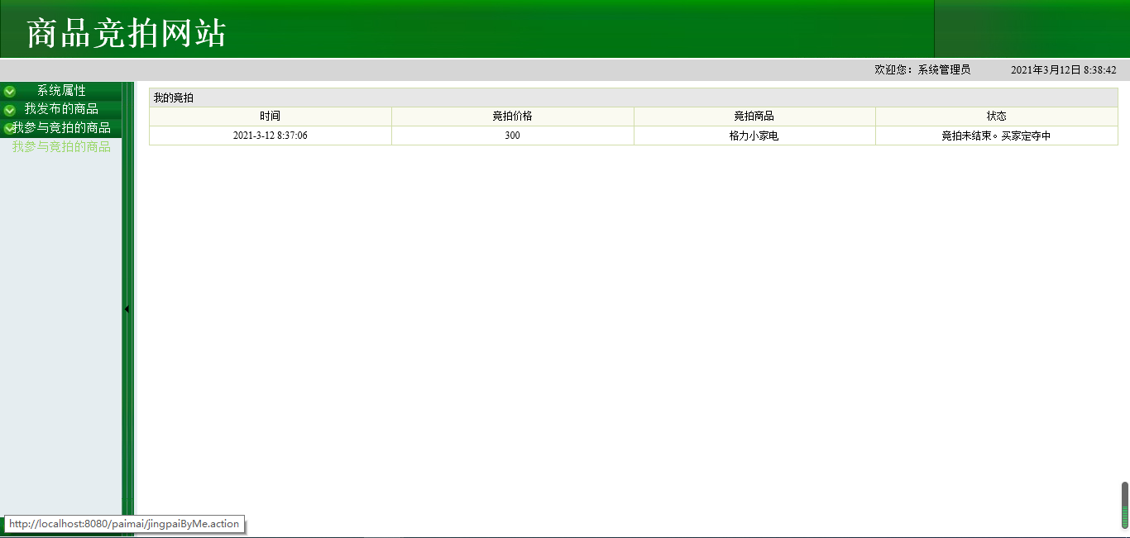This screenshot has width=1130, height=538.
Task: Click the 2021年3月12日 8:38:42 date display
Action: (x=1064, y=70)
